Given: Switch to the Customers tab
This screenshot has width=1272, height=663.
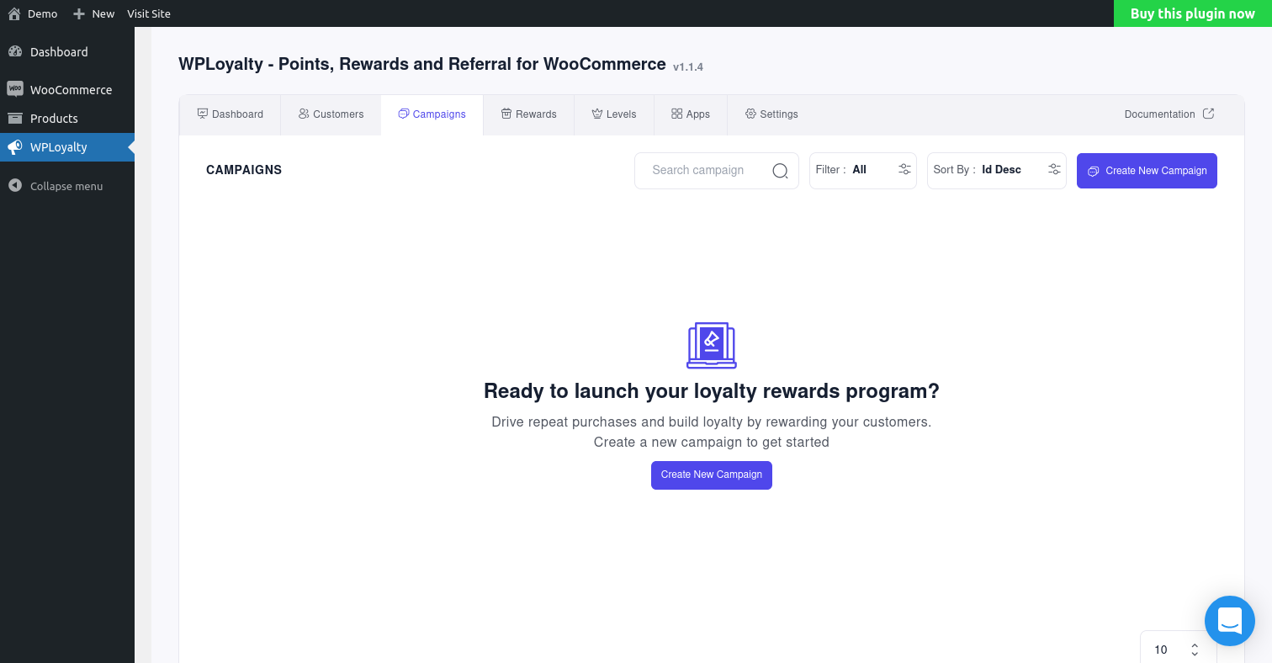Looking at the screenshot, I should point(331,114).
